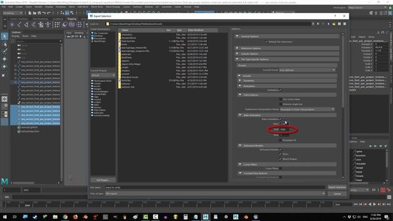
Task: Click the Create Lattice shelf icon
Action: coord(72,25)
